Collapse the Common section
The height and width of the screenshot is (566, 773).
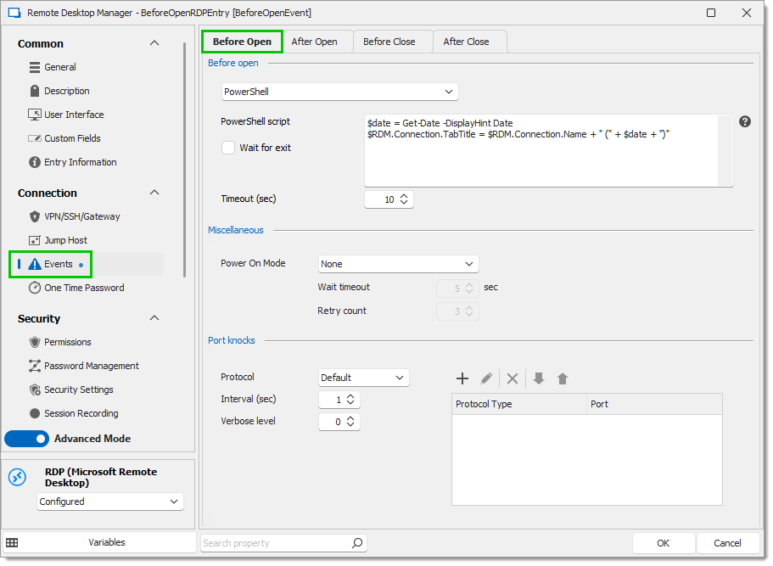(x=154, y=43)
